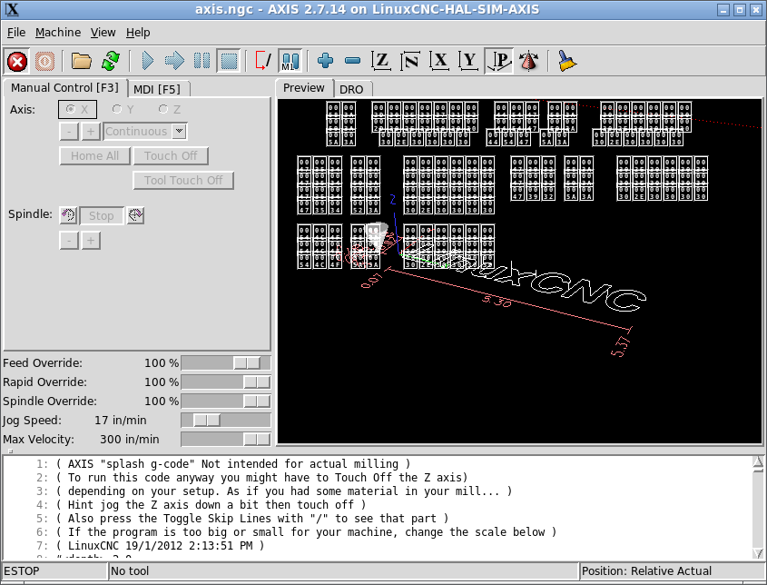Image resolution: width=767 pixels, height=585 pixels.
Task: Toggle rotate/pan drag mode cone icon
Action: (x=528, y=61)
